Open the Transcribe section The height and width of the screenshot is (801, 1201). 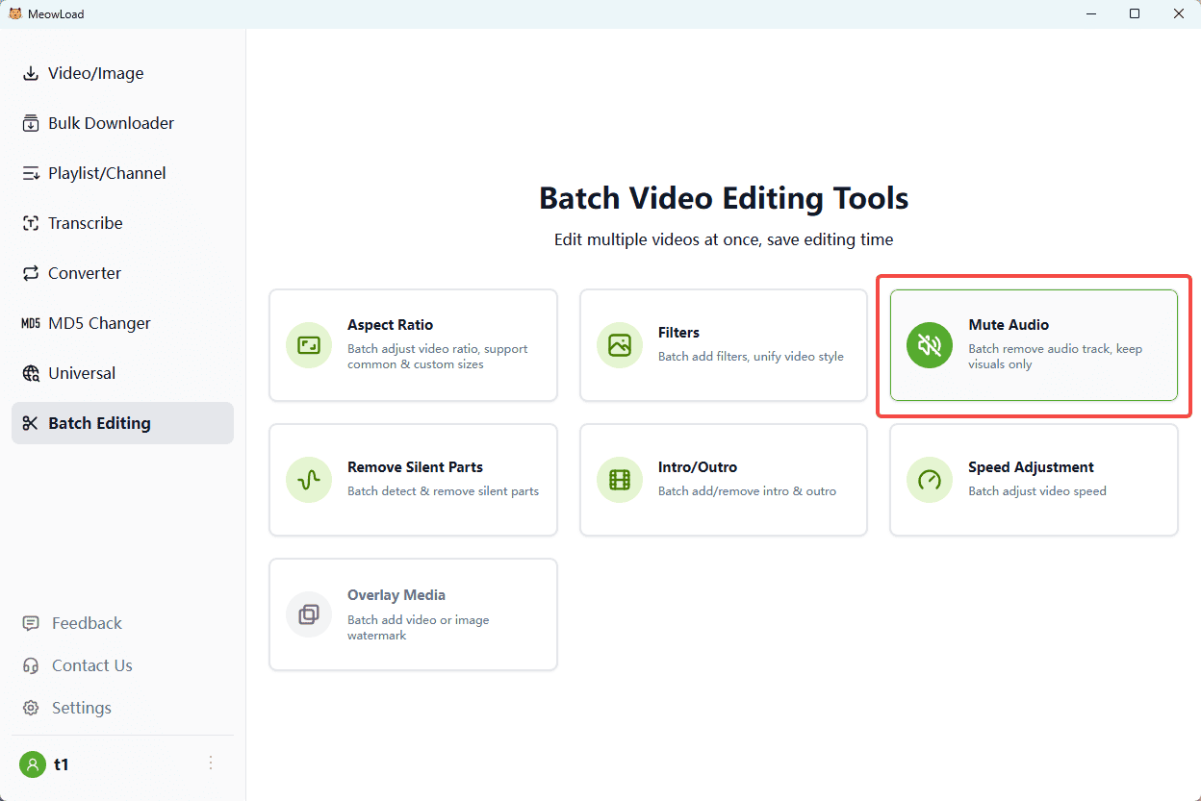click(86, 223)
